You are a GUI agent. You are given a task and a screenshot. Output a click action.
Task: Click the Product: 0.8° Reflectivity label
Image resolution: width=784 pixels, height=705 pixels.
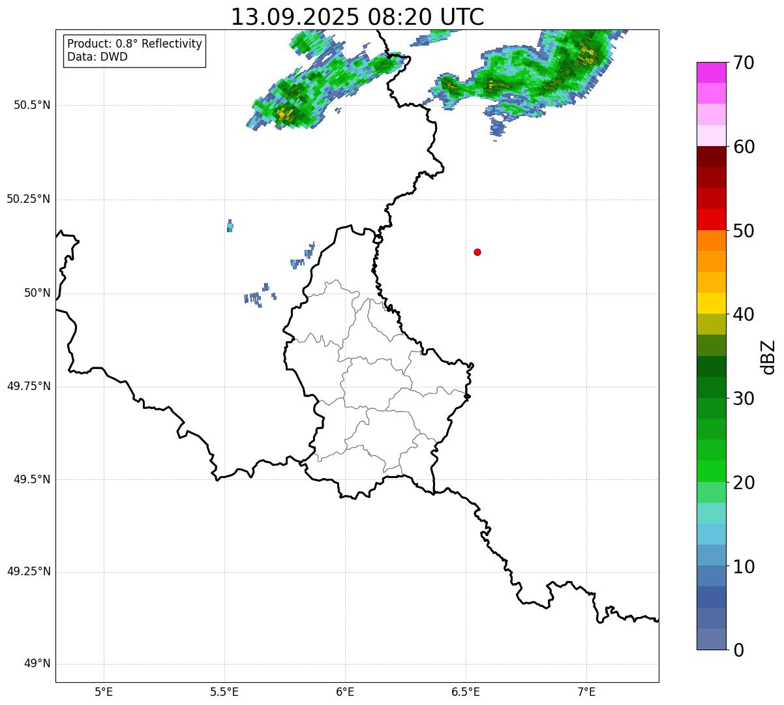(x=135, y=44)
